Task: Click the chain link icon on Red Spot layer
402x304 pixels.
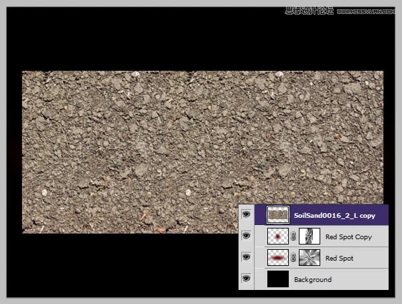Action: tap(293, 258)
